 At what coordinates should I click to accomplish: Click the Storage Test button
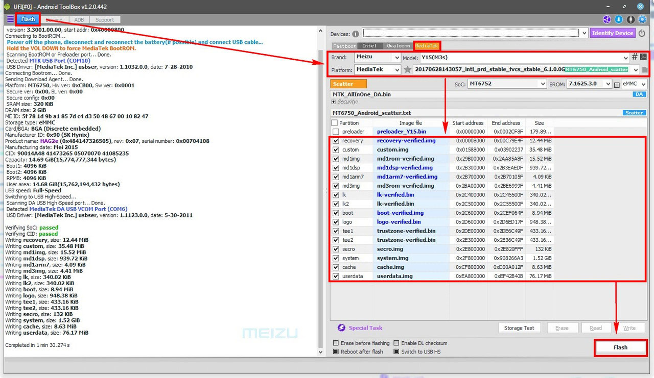(519, 328)
